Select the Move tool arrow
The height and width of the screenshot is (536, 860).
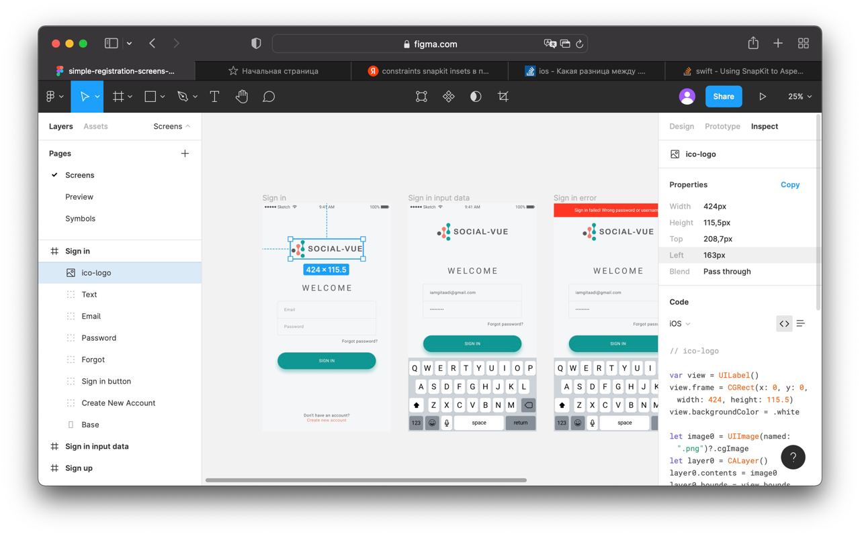click(x=85, y=97)
